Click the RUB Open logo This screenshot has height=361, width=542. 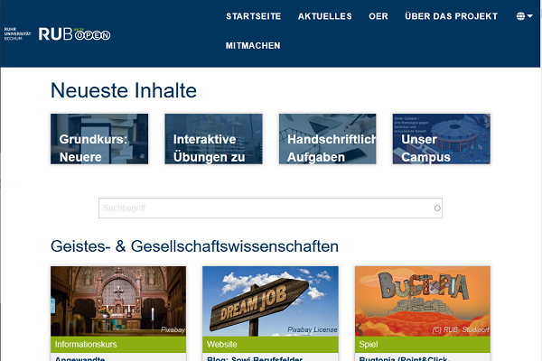[74, 34]
